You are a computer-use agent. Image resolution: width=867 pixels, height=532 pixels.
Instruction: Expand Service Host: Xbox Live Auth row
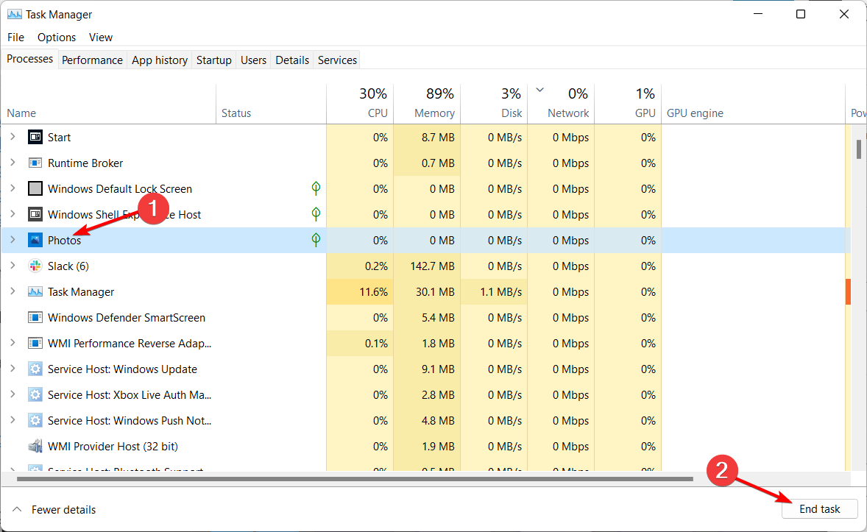tap(13, 395)
